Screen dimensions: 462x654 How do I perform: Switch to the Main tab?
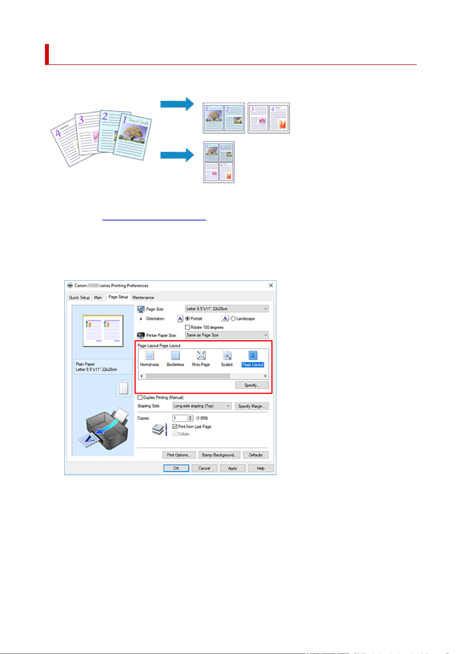[x=98, y=298]
